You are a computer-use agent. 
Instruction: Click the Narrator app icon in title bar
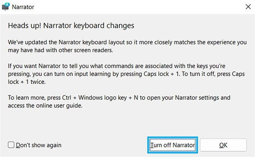[x=6, y=6]
